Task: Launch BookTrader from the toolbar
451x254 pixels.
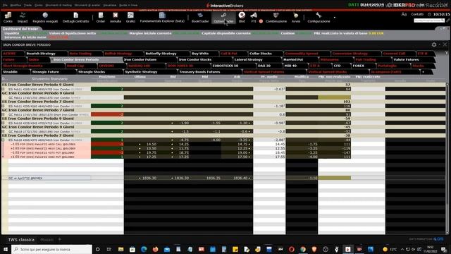Action: (200, 17)
